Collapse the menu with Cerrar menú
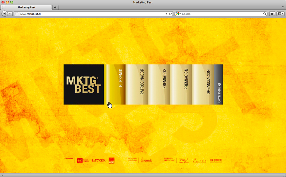This screenshot has width=286, height=177. click(219, 84)
